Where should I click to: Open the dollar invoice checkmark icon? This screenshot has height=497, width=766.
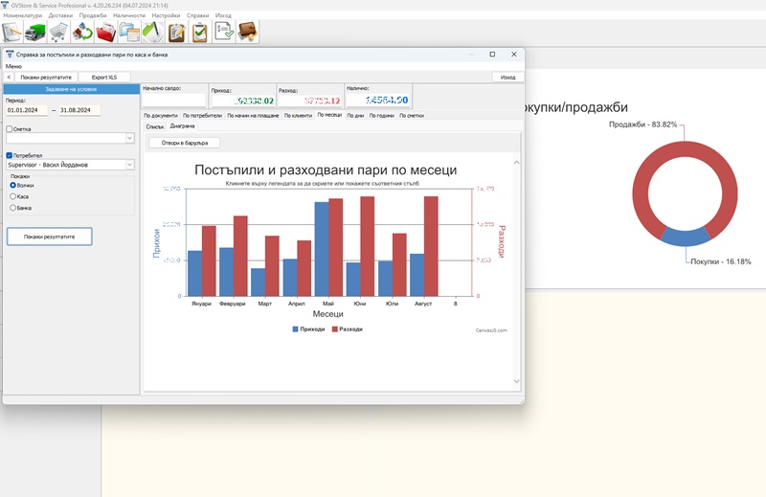[x=224, y=33]
